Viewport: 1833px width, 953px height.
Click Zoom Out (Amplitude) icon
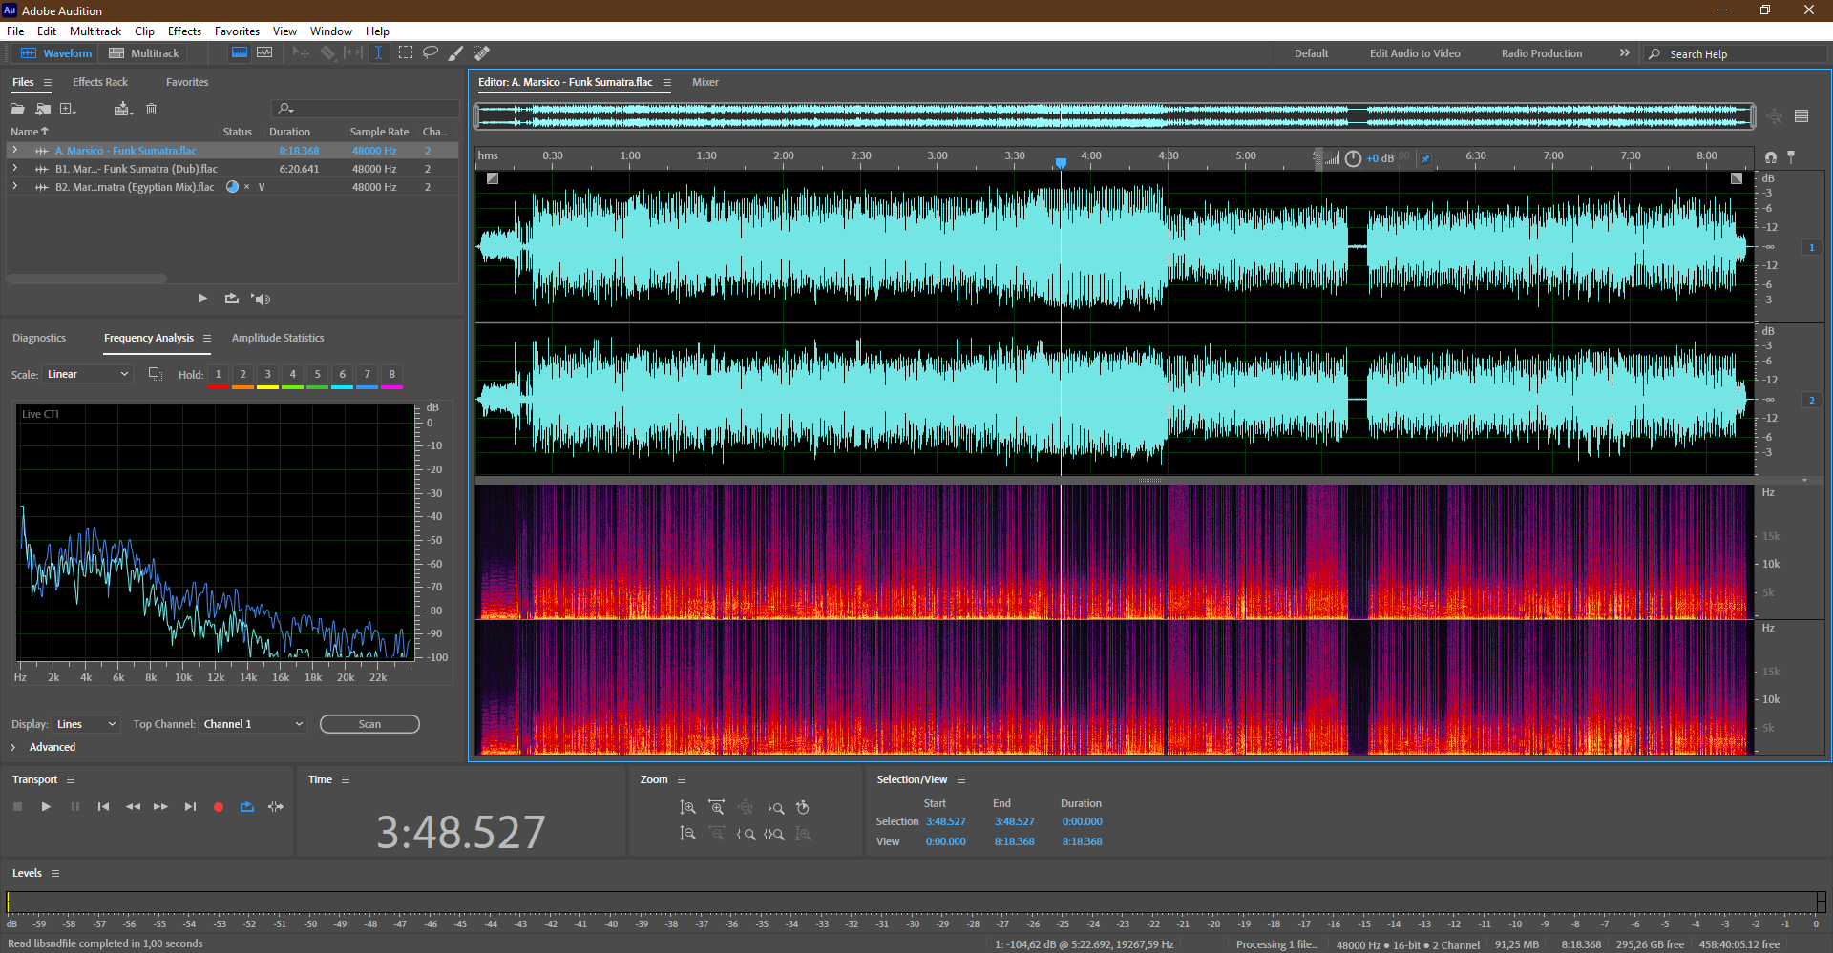687,834
